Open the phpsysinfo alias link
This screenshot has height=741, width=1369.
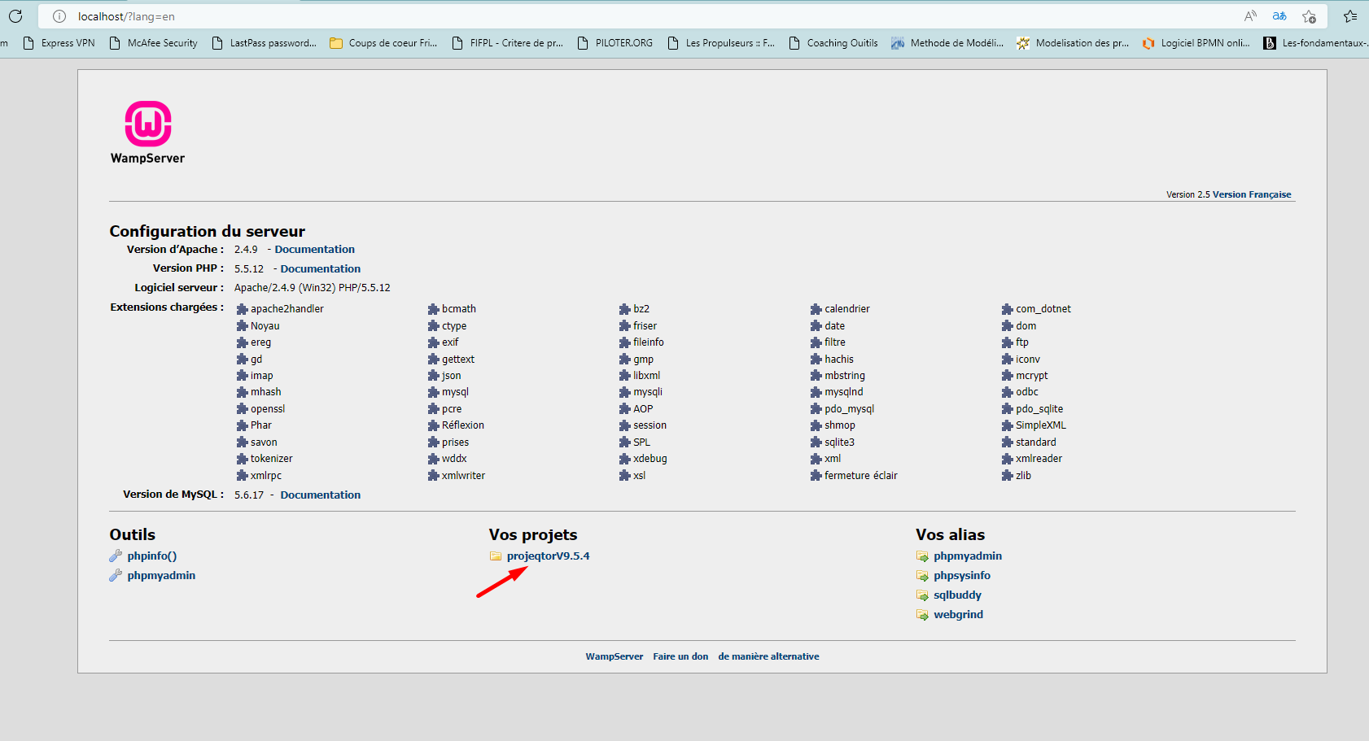pyautogui.click(x=961, y=576)
